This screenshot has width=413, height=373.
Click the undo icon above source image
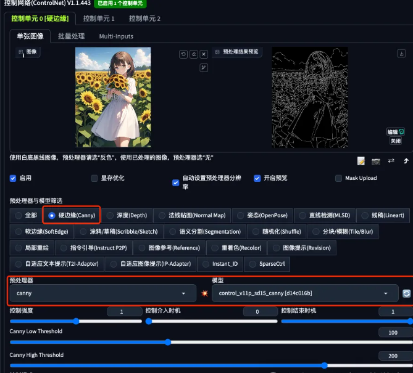coord(183,54)
